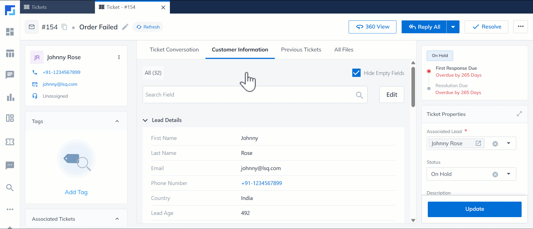Expand Ticket Properties panel with expand icon

coord(519,114)
